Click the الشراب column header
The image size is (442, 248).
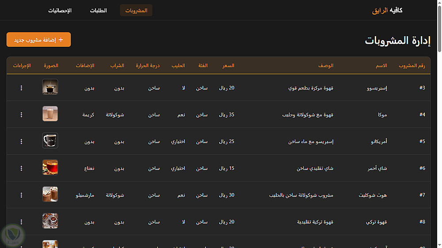click(117, 66)
